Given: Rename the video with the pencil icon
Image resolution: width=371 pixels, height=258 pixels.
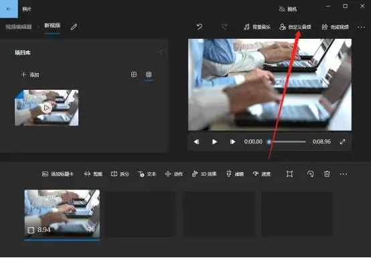Looking at the screenshot, I should pyautogui.click(x=74, y=27).
